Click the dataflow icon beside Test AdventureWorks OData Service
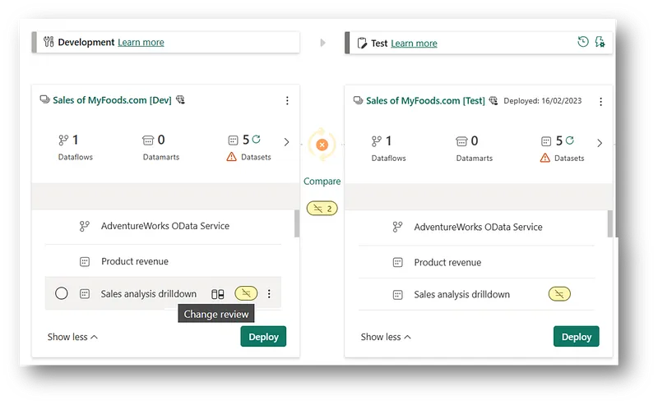This screenshot has width=658, height=405. pos(397,228)
